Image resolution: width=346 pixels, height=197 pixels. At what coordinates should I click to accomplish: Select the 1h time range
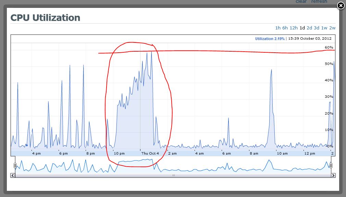pyautogui.click(x=278, y=28)
